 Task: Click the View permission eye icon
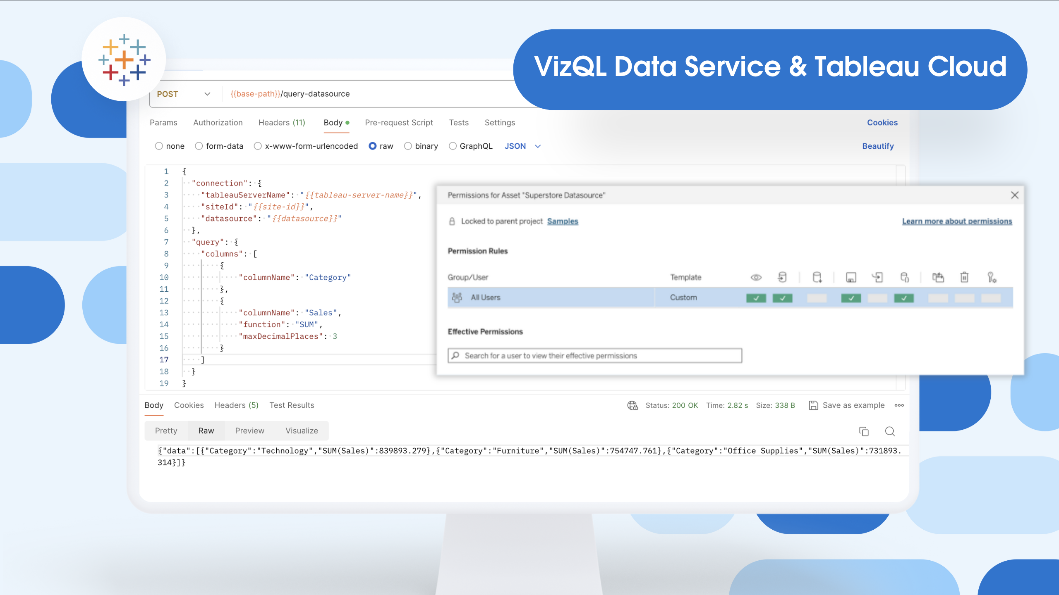[x=756, y=277]
